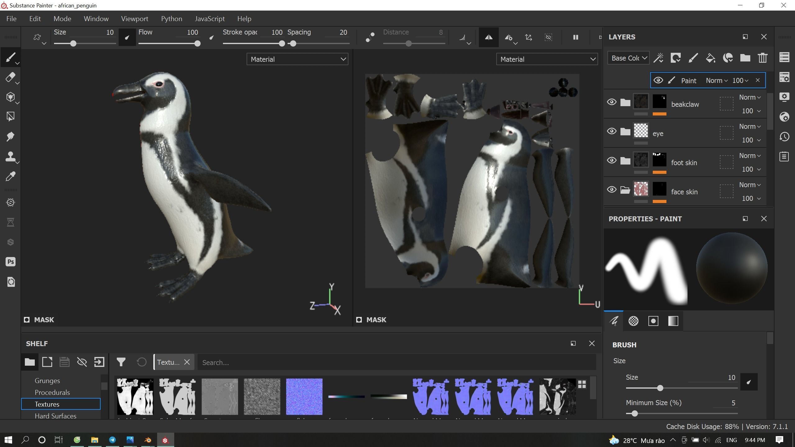Open the Python menu
The height and width of the screenshot is (447, 795).
tap(171, 19)
